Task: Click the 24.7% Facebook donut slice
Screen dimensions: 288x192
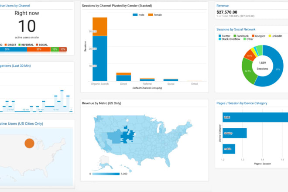Action: pyautogui.click(x=248, y=71)
